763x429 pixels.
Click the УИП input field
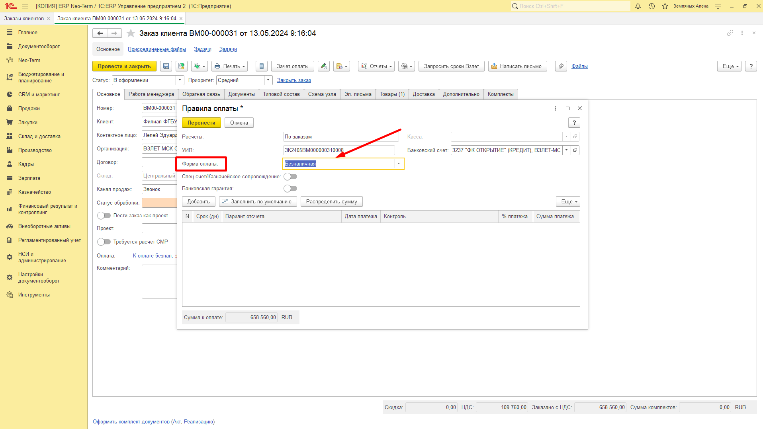[339, 150]
